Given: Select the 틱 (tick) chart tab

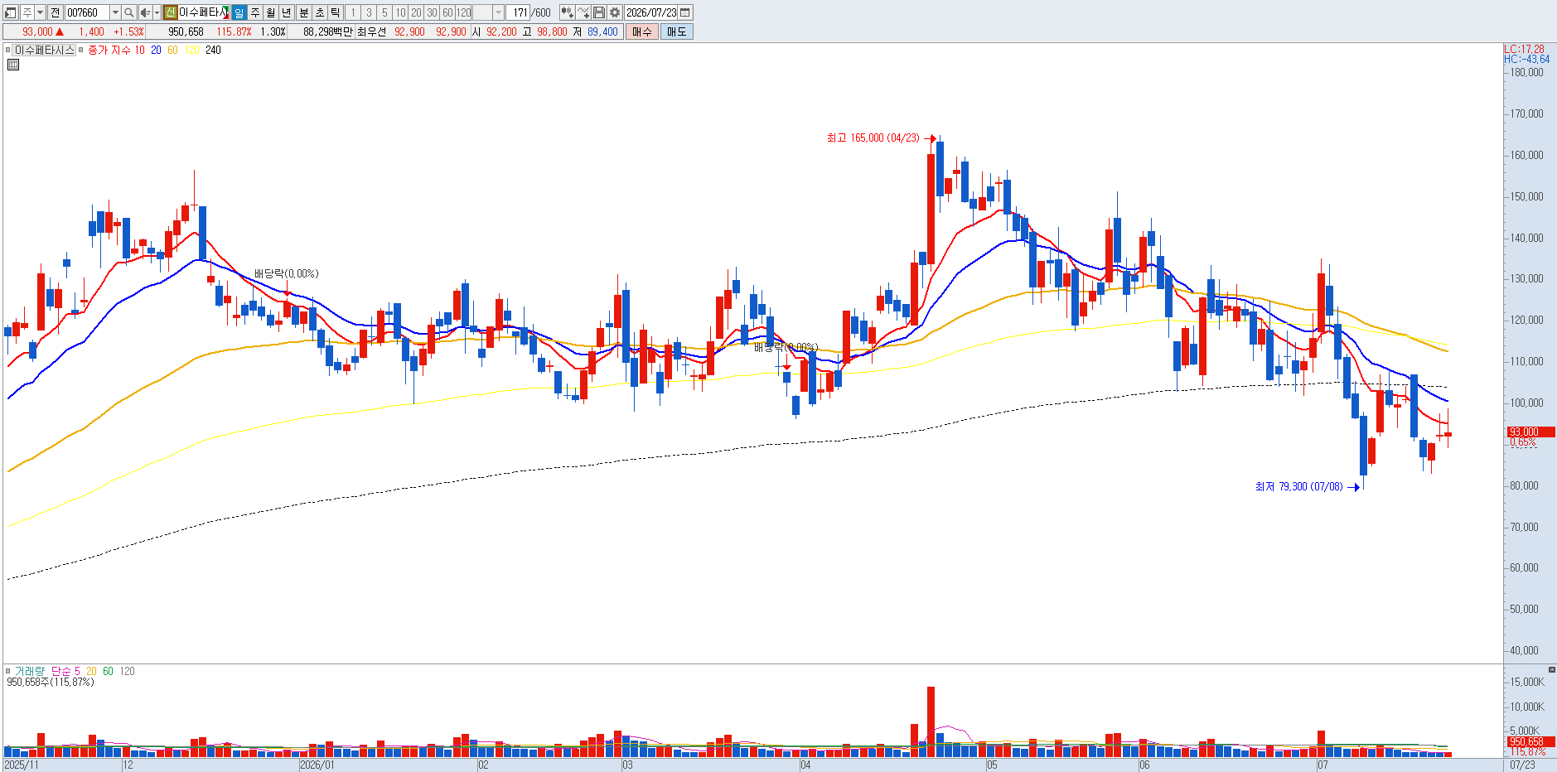Looking at the screenshot, I should 335,12.
